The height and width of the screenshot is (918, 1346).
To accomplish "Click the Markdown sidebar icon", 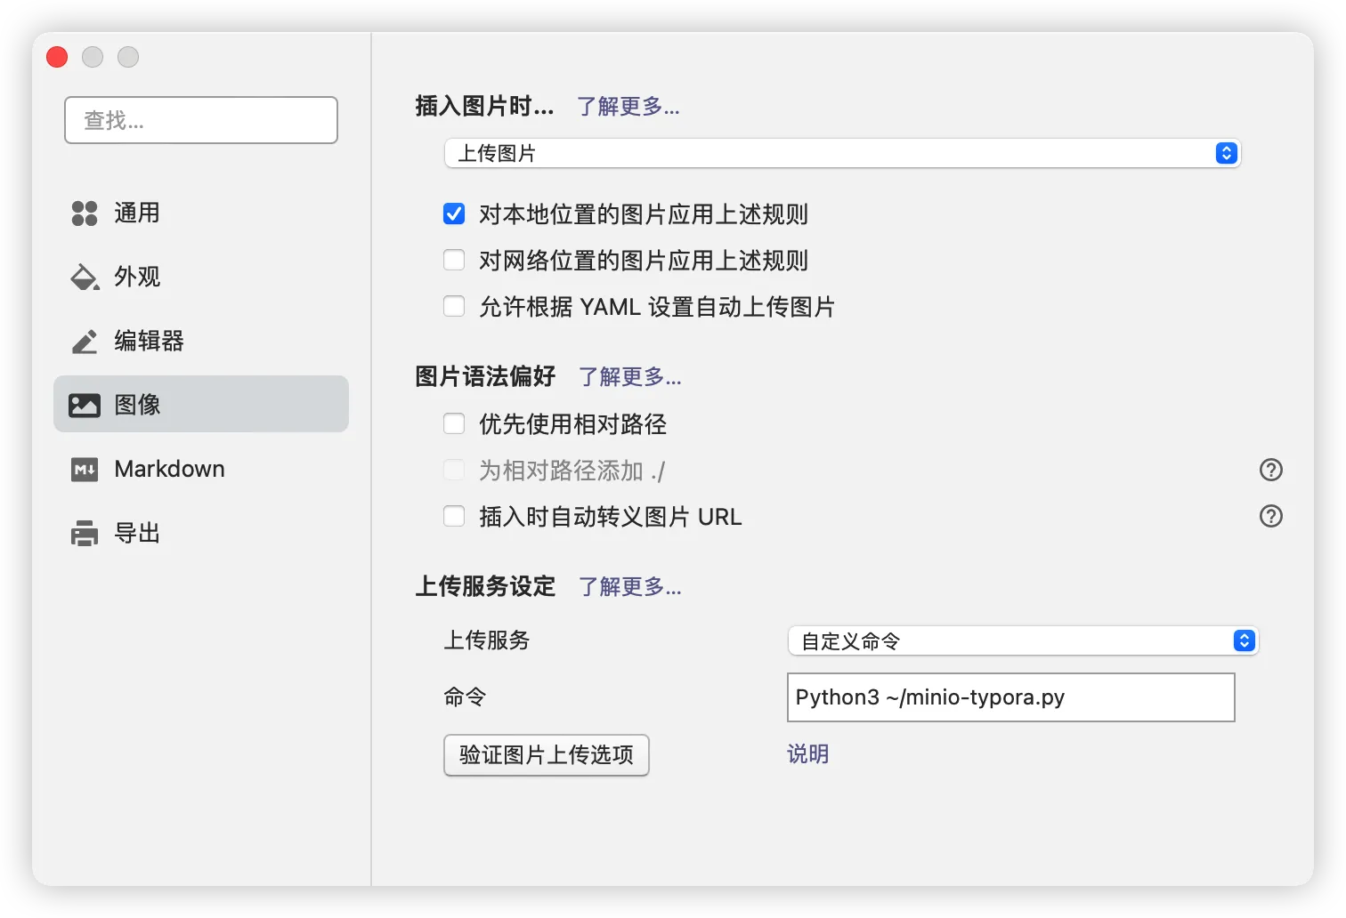I will coord(85,470).
